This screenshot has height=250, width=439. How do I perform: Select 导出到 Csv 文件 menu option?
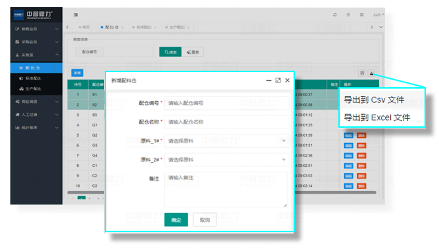coord(374,100)
